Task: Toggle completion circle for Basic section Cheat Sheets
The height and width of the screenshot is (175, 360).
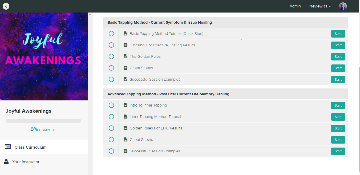Action: 111,68
